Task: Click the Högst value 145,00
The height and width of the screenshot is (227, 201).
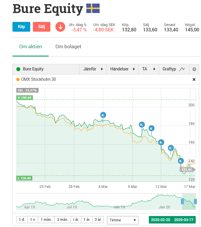Action: pyautogui.click(x=192, y=30)
